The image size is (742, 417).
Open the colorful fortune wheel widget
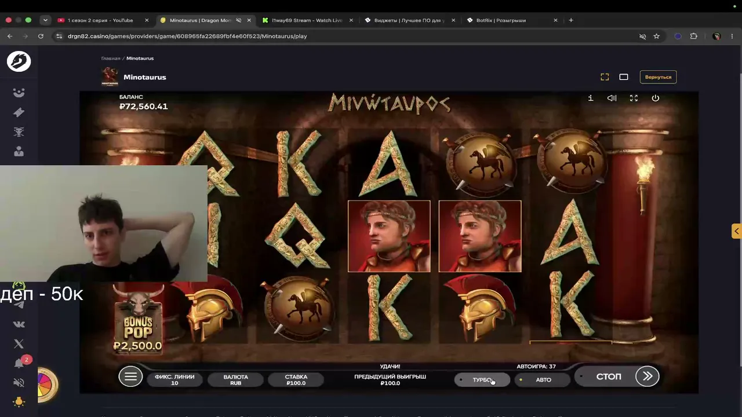click(47, 384)
